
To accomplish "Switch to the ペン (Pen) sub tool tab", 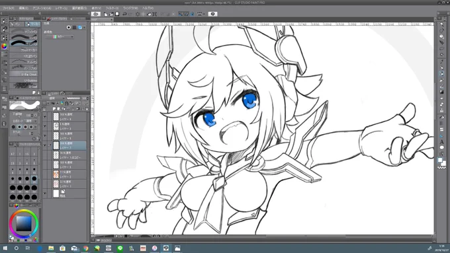I will tap(17, 24).
